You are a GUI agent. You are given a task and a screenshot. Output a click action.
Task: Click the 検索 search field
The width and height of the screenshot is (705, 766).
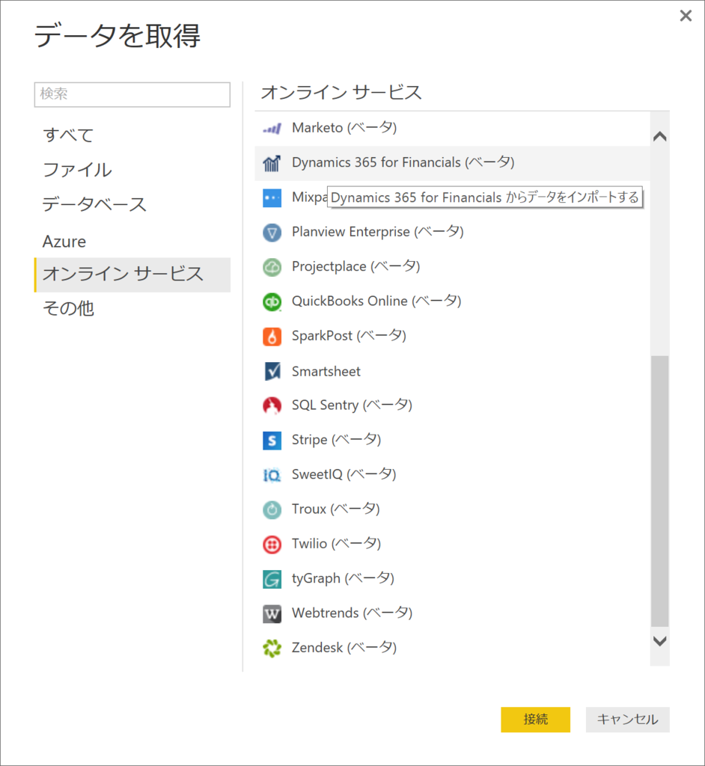(132, 94)
